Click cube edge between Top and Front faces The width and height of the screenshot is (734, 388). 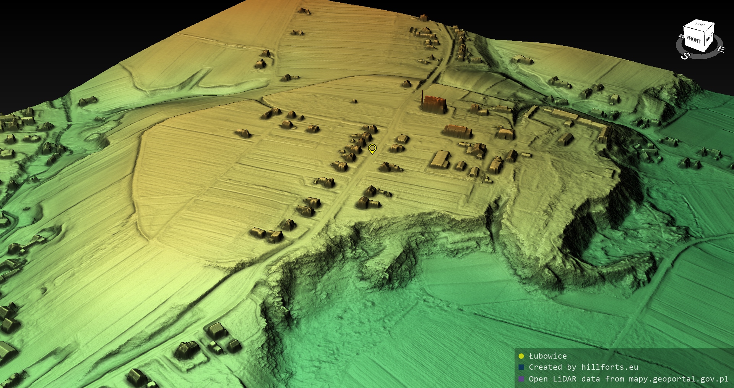[x=694, y=30]
